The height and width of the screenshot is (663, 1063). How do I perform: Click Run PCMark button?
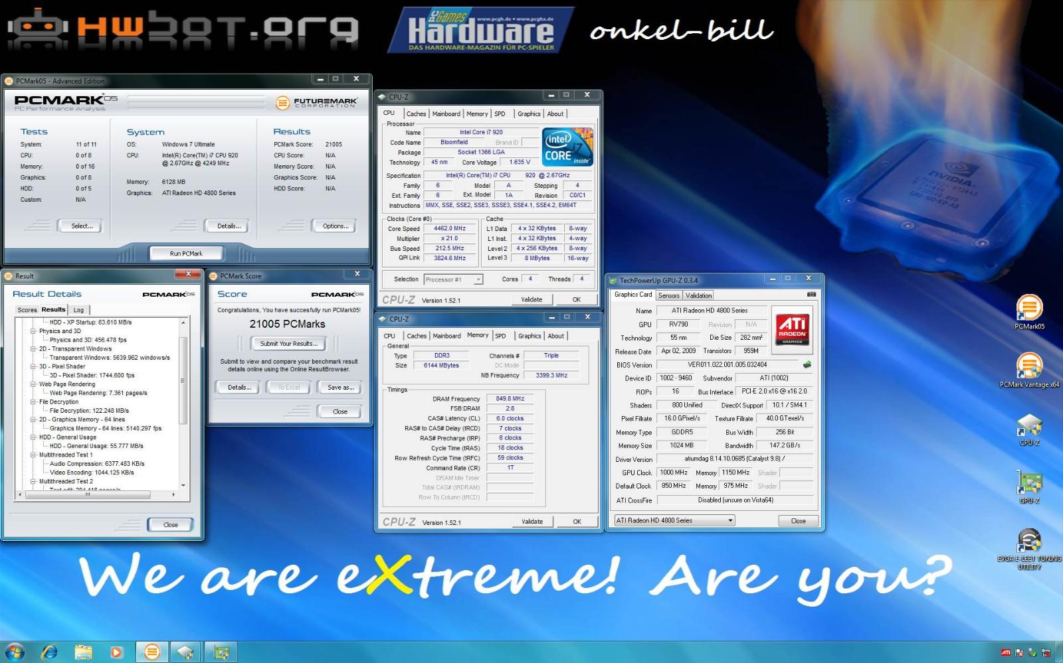[x=186, y=254]
